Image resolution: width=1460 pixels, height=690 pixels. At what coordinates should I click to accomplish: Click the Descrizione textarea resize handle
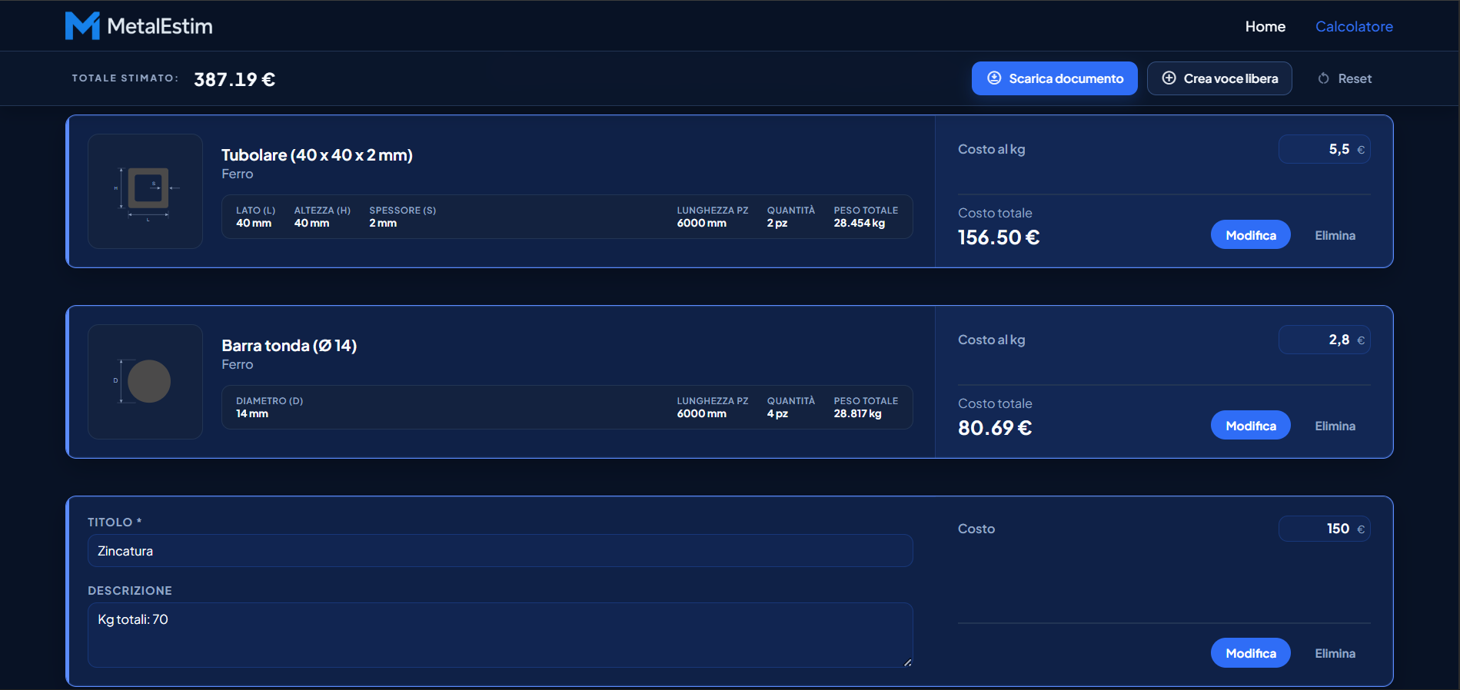coord(907,662)
